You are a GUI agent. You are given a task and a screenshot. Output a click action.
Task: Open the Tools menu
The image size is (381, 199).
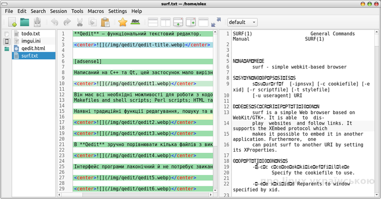pyautogui.click(x=77, y=11)
